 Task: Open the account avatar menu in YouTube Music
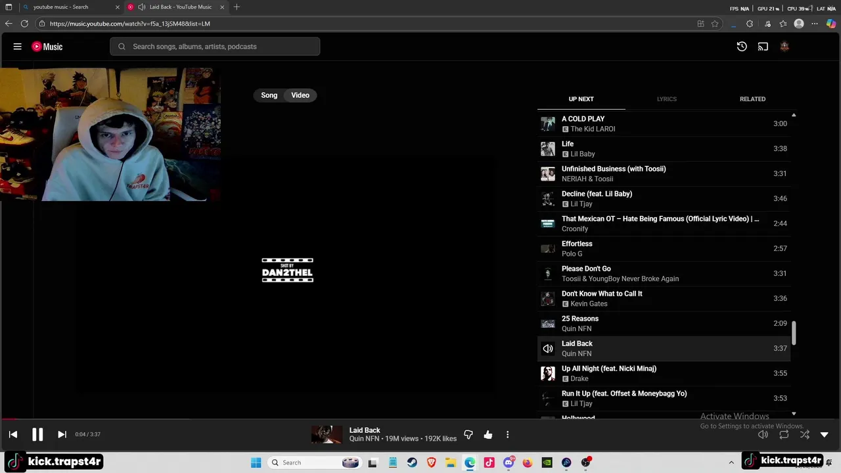click(x=784, y=47)
